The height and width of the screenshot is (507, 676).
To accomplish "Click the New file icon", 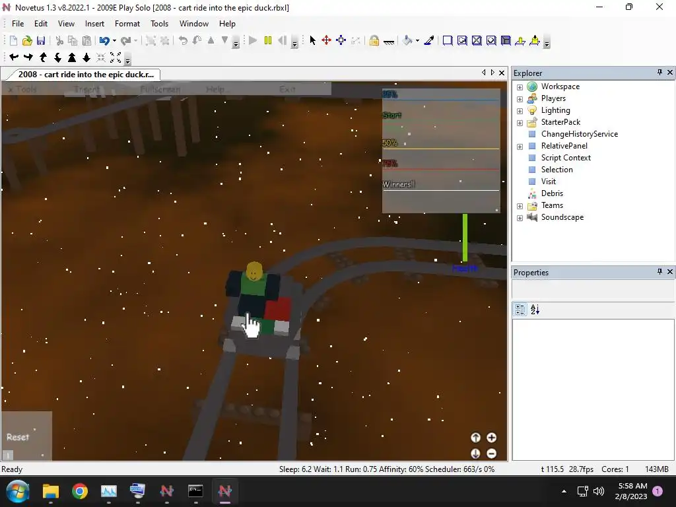I will tap(13, 40).
